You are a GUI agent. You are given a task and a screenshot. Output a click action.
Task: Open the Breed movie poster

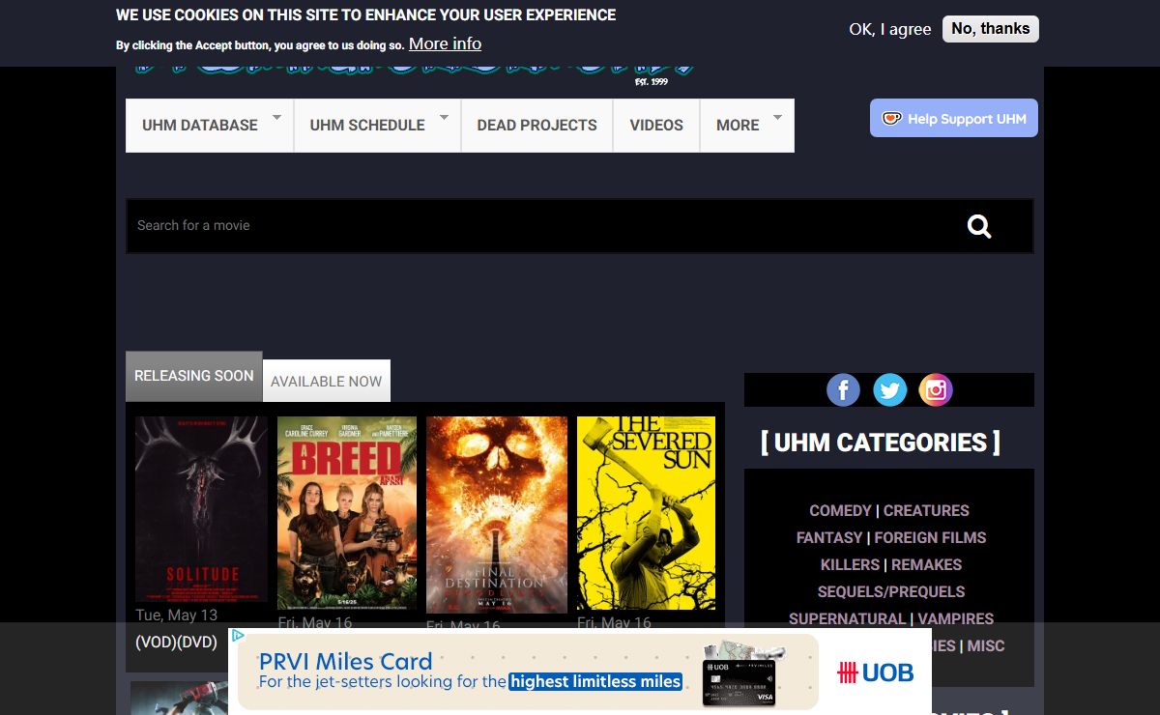(347, 513)
